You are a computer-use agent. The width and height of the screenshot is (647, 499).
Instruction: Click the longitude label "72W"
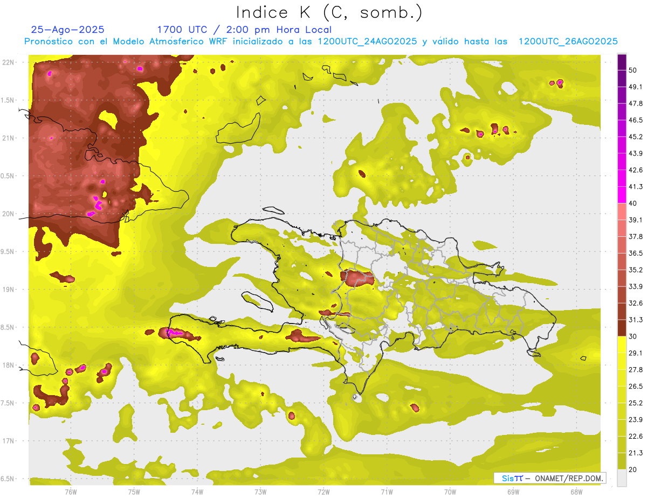coord(323,491)
